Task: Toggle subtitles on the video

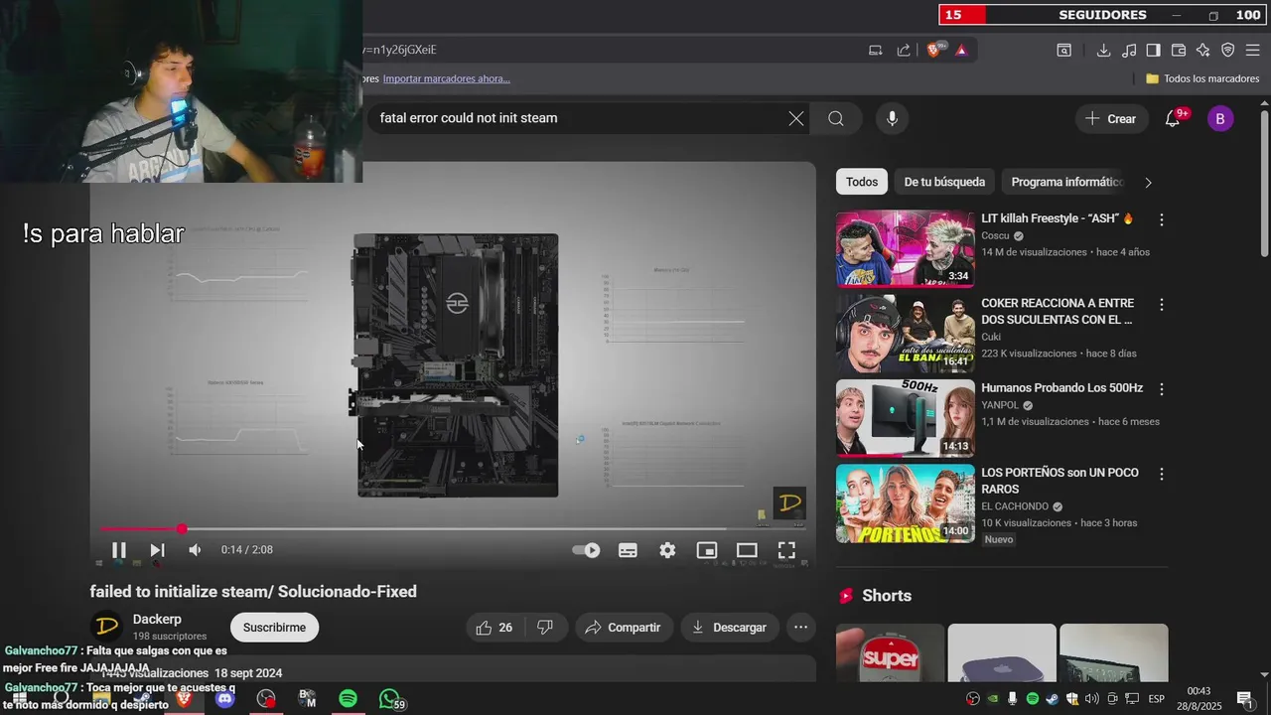Action: point(628,550)
